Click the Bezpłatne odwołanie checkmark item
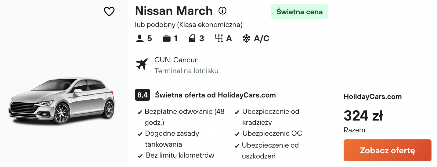The image size is (437, 167). [182, 117]
